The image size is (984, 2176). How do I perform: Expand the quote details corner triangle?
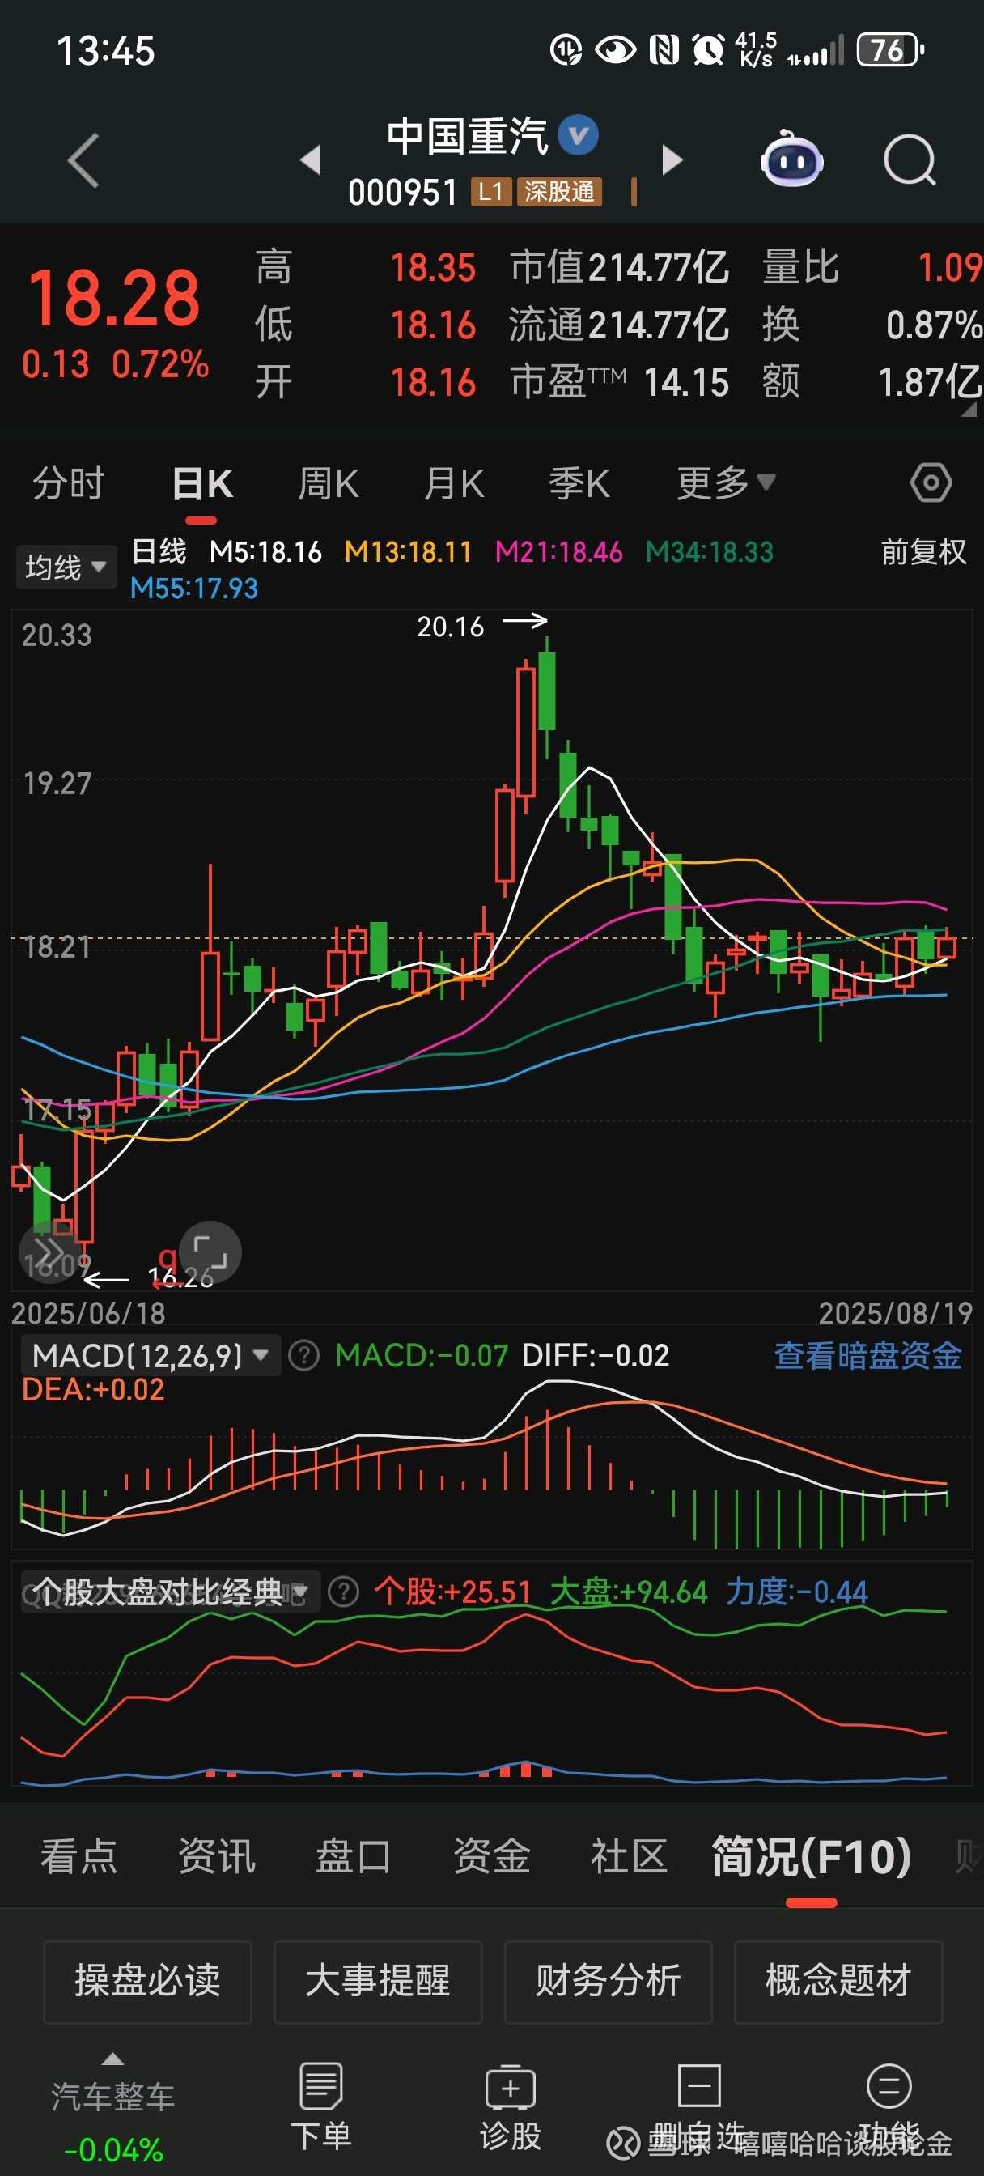click(969, 409)
